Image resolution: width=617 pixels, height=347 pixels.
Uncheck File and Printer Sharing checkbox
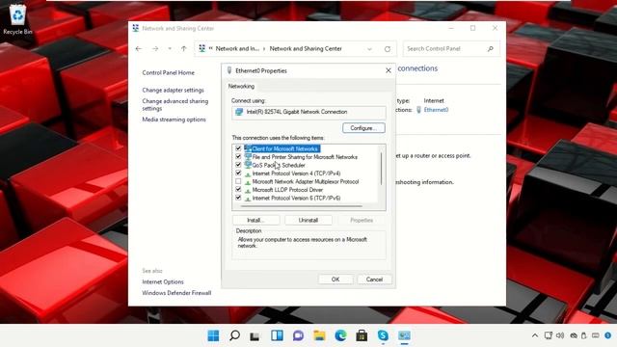tap(238, 156)
